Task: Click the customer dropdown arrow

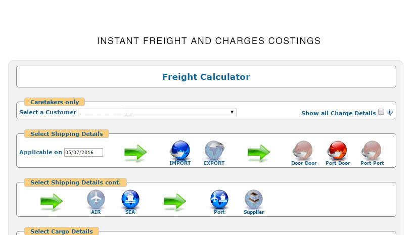Action: (232, 112)
